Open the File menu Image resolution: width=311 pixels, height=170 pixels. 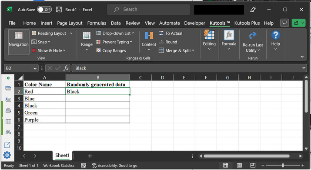coord(12,23)
